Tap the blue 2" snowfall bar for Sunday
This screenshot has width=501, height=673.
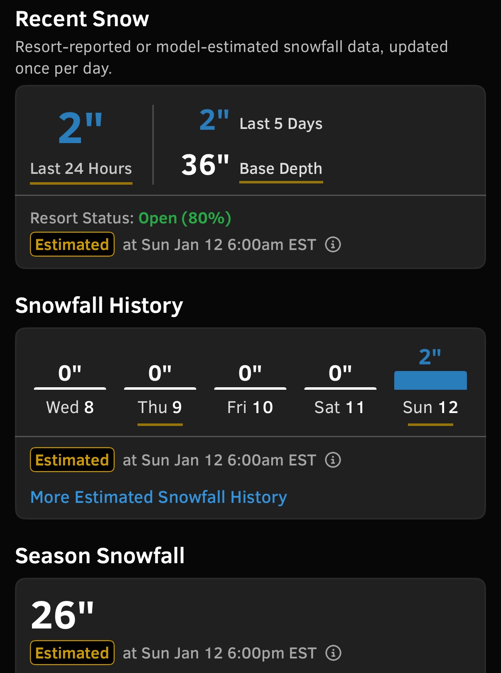[430, 380]
